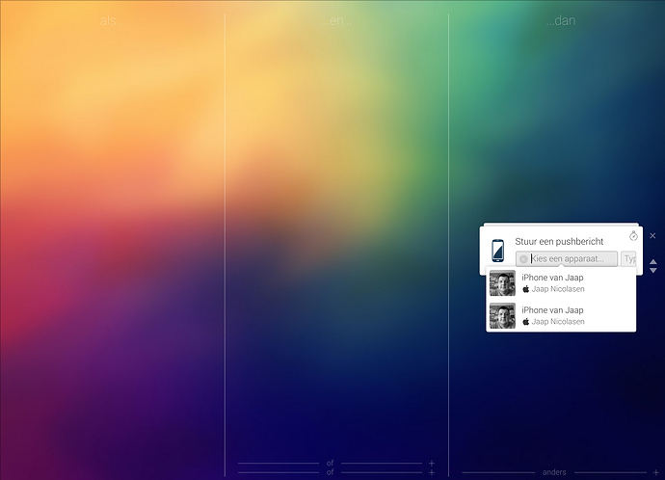Click the message text field starting 'Ty'
The width and height of the screenshot is (665, 480).
[628, 258]
